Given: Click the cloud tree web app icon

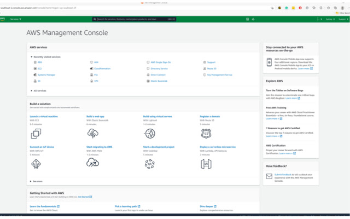Looking at the screenshot, I should coord(93,134).
